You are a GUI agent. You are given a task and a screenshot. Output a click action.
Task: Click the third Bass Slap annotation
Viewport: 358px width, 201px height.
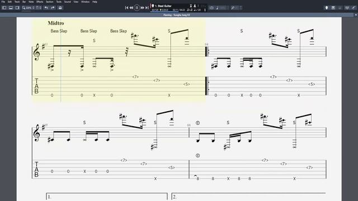click(x=119, y=31)
